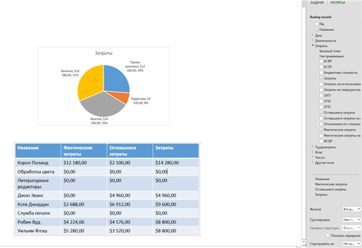Collapse the Затраты field group arrow
This screenshot has width=362, height=248.
[x=313, y=45]
